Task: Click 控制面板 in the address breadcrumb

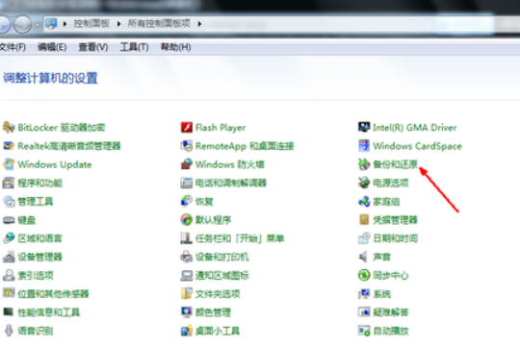Action: (x=91, y=23)
